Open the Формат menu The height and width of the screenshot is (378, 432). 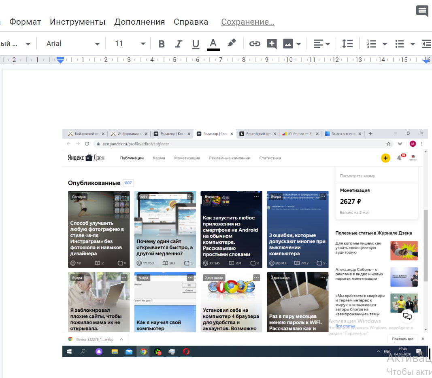[x=25, y=22]
